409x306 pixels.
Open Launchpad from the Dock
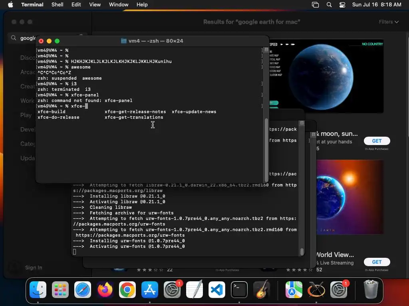[x=60, y=290]
